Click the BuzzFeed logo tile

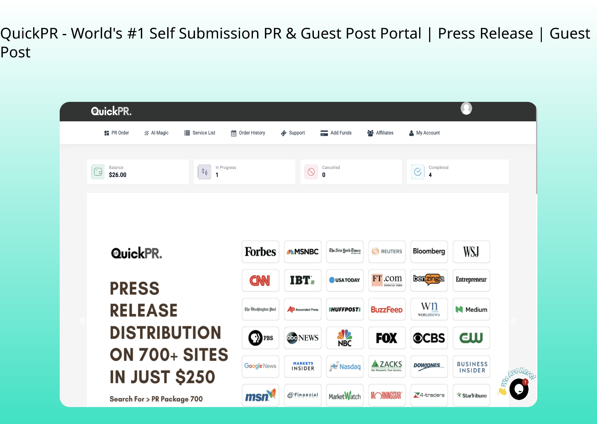click(x=387, y=309)
